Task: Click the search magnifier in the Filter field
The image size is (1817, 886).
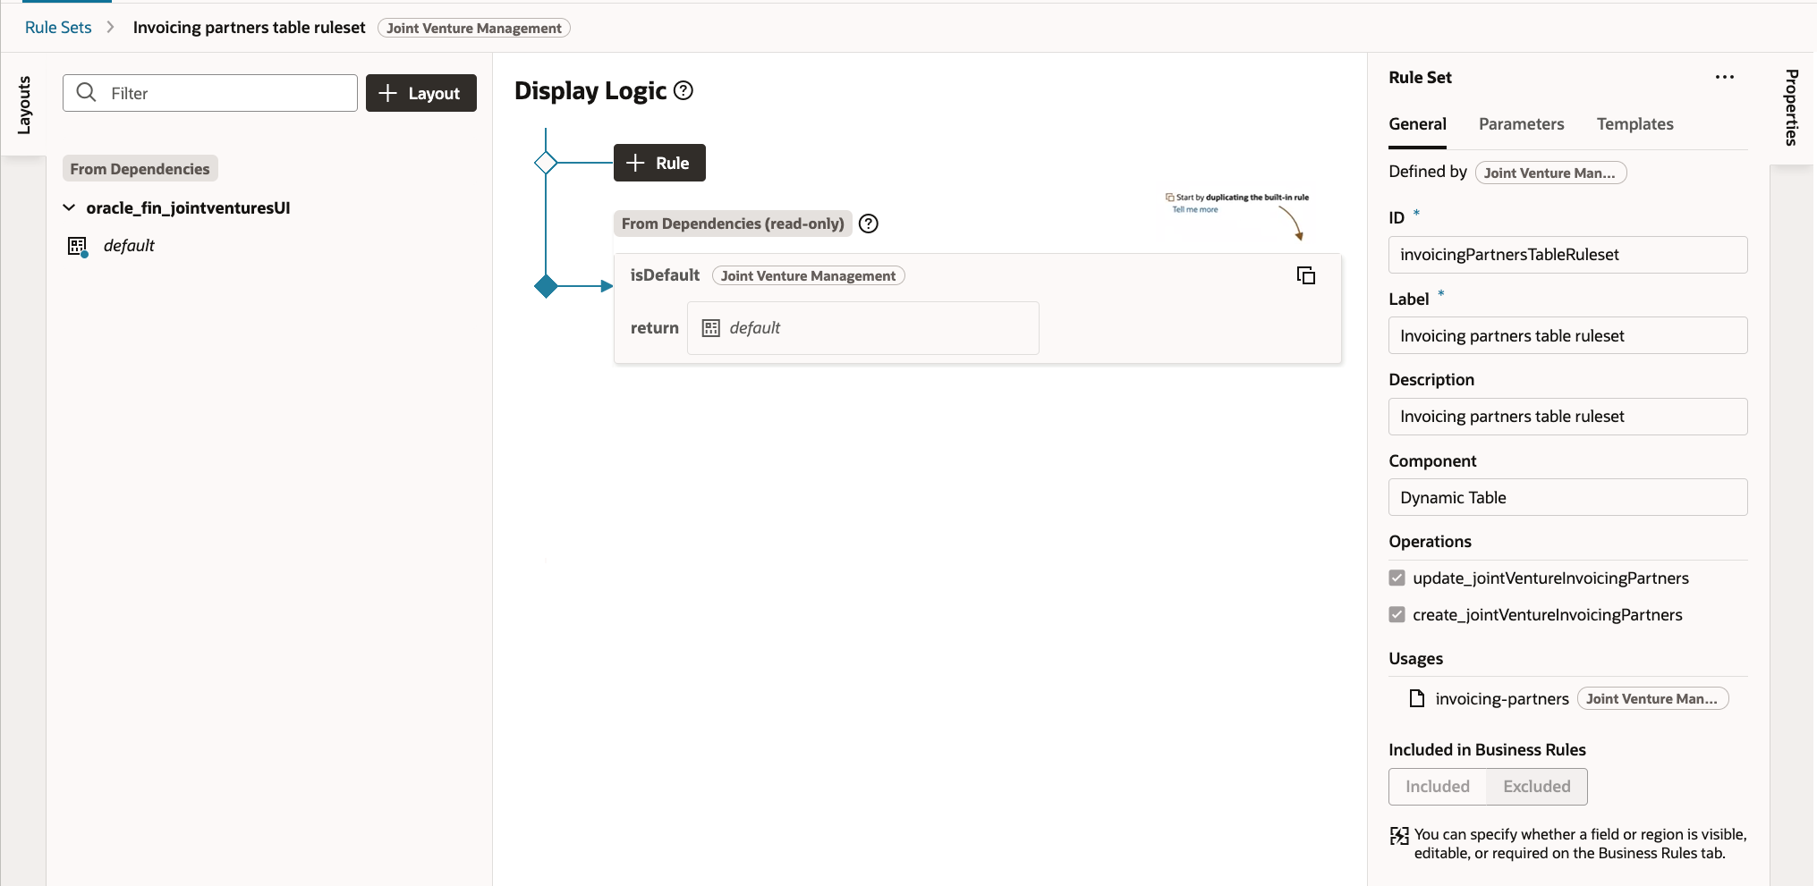Action: pos(86,93)
